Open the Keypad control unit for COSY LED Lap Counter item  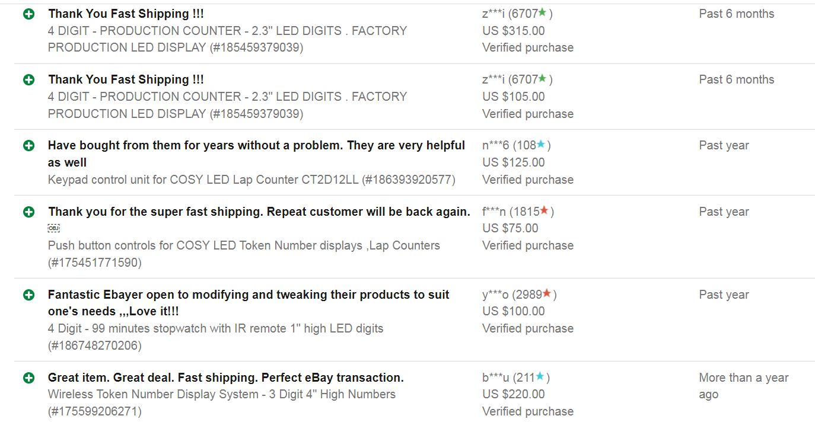251,180
